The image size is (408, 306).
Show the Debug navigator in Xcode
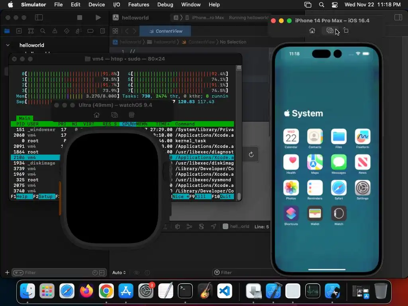point(78,31)
